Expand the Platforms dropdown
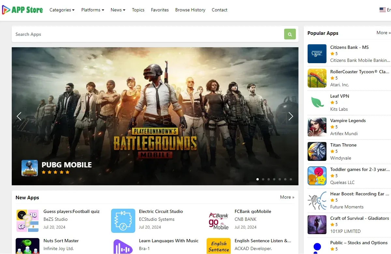Screen dimensions: 391x254 tap(93, 10)
